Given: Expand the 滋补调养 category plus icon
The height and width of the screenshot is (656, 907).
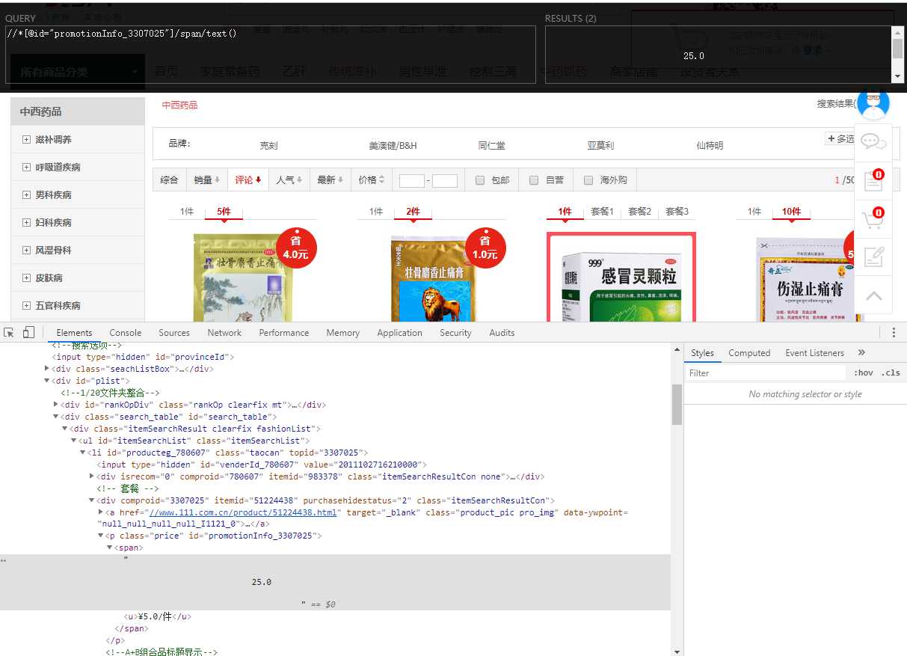Looking at the screenshot, I should [26, 140].
